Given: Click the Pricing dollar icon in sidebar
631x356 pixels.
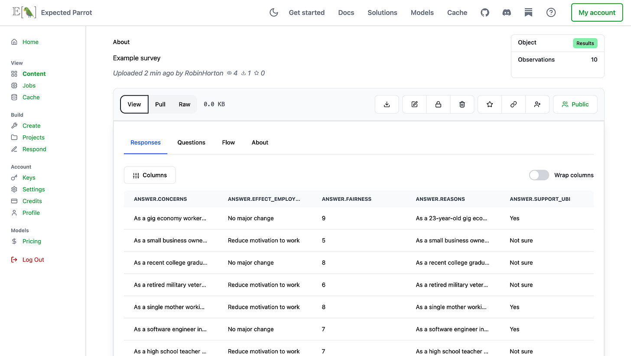Looking at the screenshot, I should click(x=14, y=241).
